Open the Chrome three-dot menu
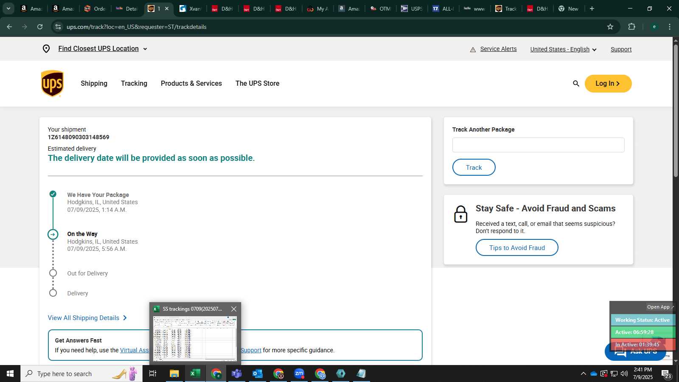 (670, 27)
